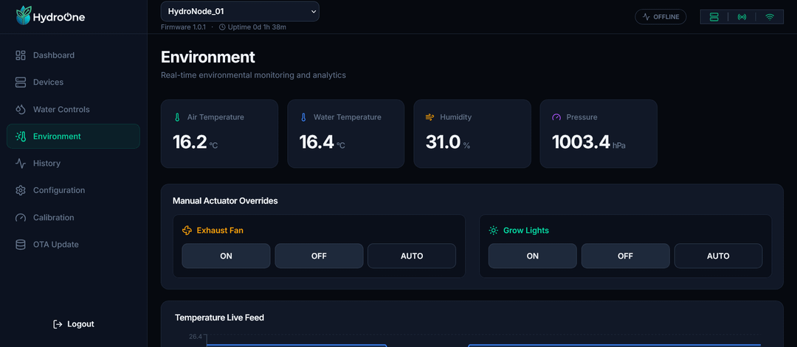Click the Grow Lights sun icon
The height and width of the screenshot is (347, 797).
pyautogui.click(x=493, y=231)
